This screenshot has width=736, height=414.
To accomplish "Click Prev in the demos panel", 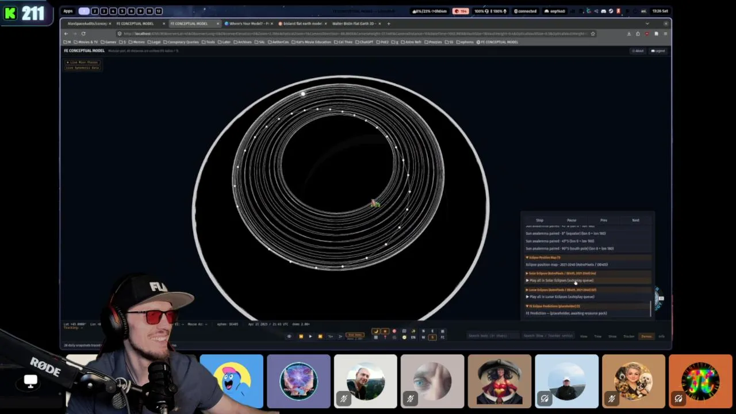I will [x=604, y=220].
